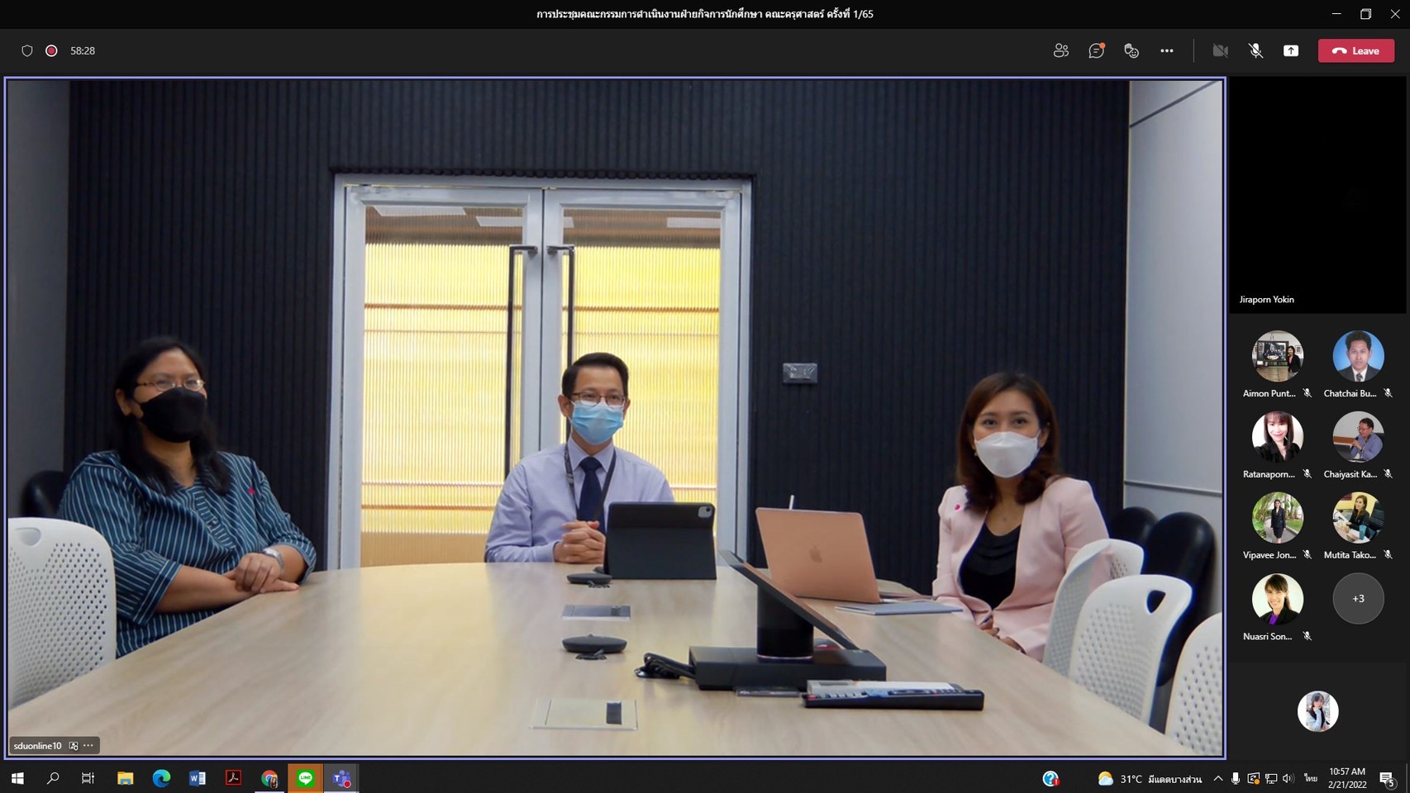The width and height of the screenshot is (1410, 793).
Task: Leave the meeting
Action: 1355,50
